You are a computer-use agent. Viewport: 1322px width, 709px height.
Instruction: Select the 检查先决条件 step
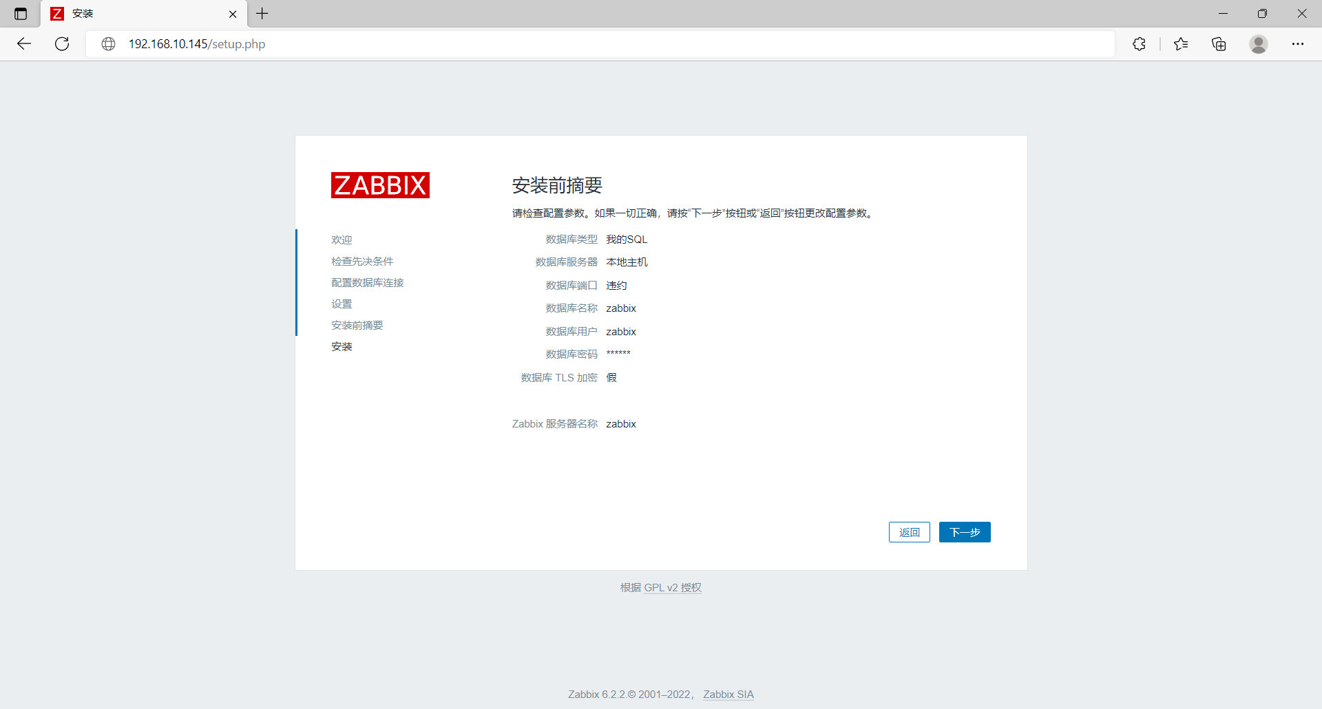click(362, 262)
